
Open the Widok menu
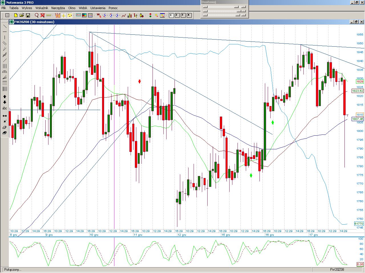pyautogui.click(x=83, y=8)
